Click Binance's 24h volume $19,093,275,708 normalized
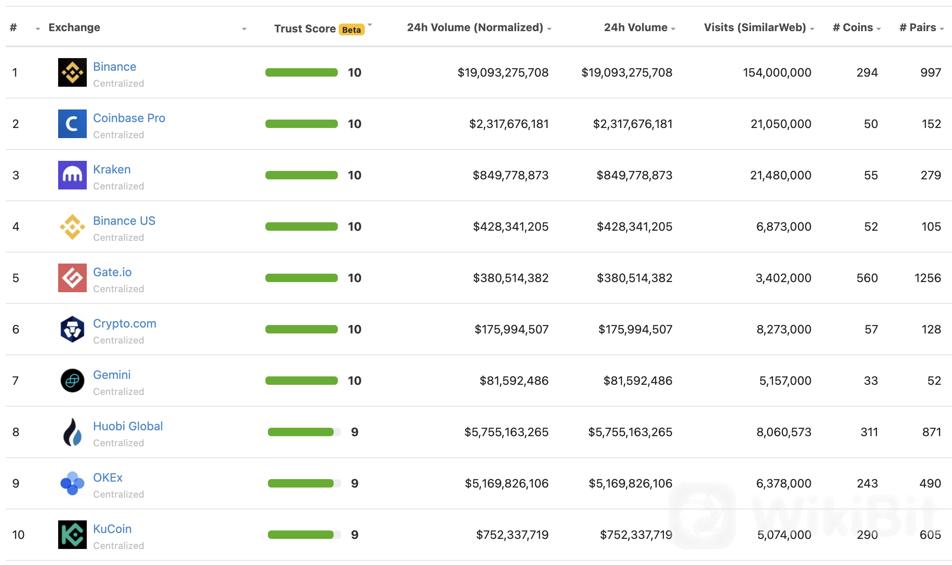The height and width of the screenshot is (565, 952). [503, 72]
